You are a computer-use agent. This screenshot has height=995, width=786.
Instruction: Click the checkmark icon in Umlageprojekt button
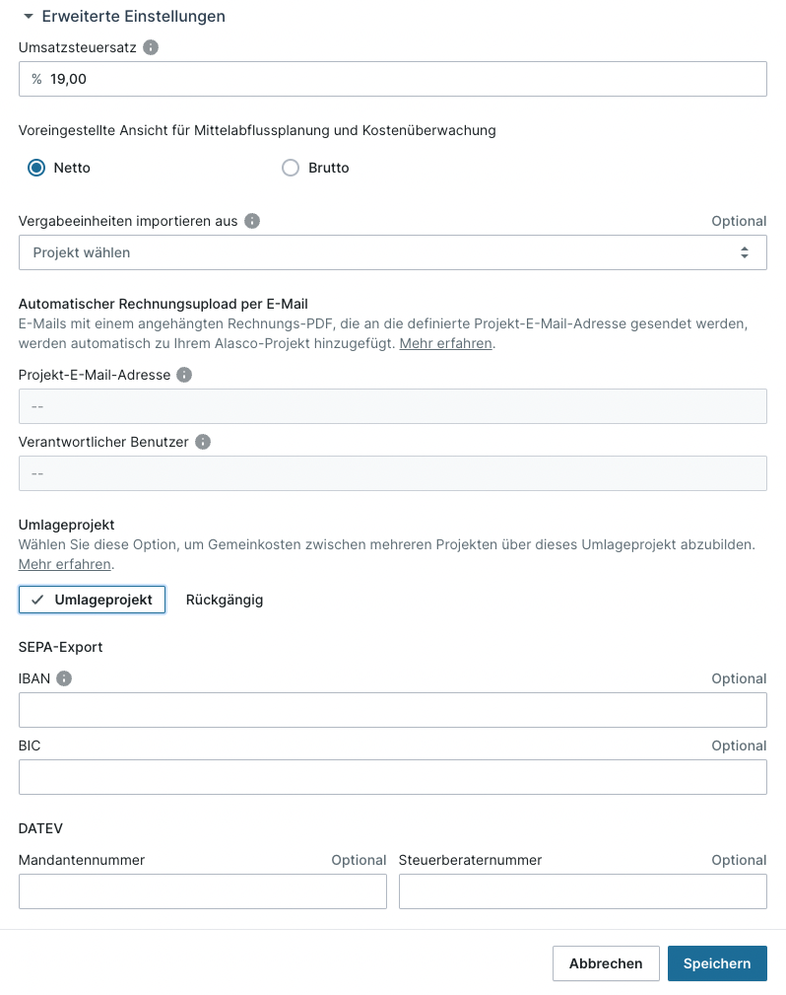coord(37,600)
